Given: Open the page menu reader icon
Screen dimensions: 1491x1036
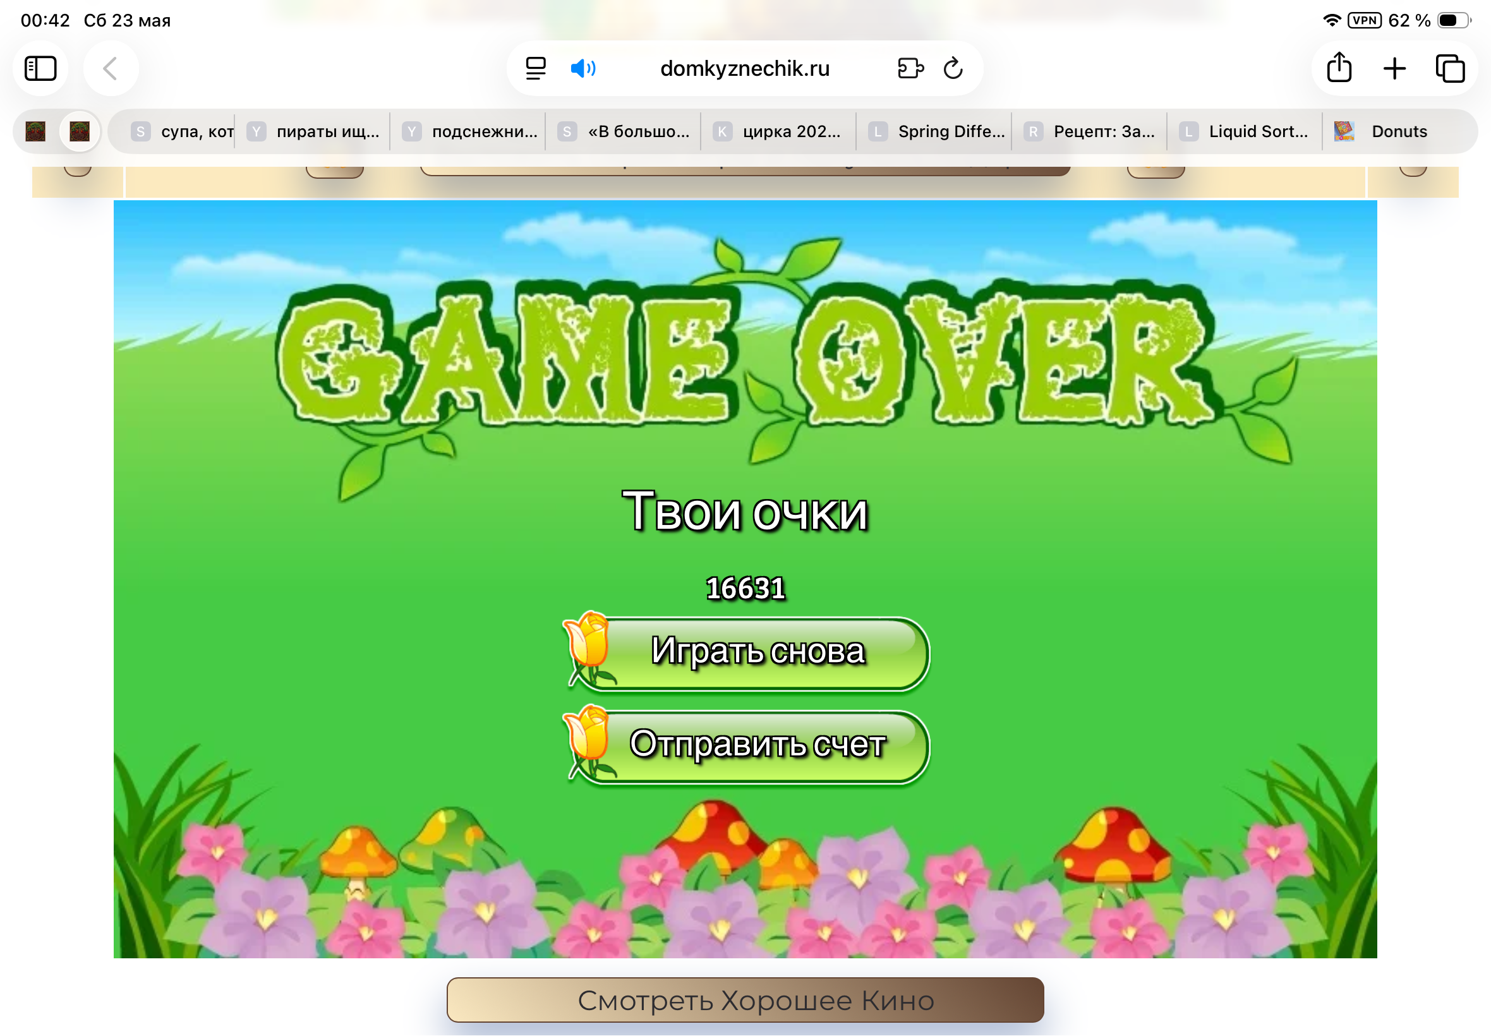Looking at the screenshot, I should 536,68.
